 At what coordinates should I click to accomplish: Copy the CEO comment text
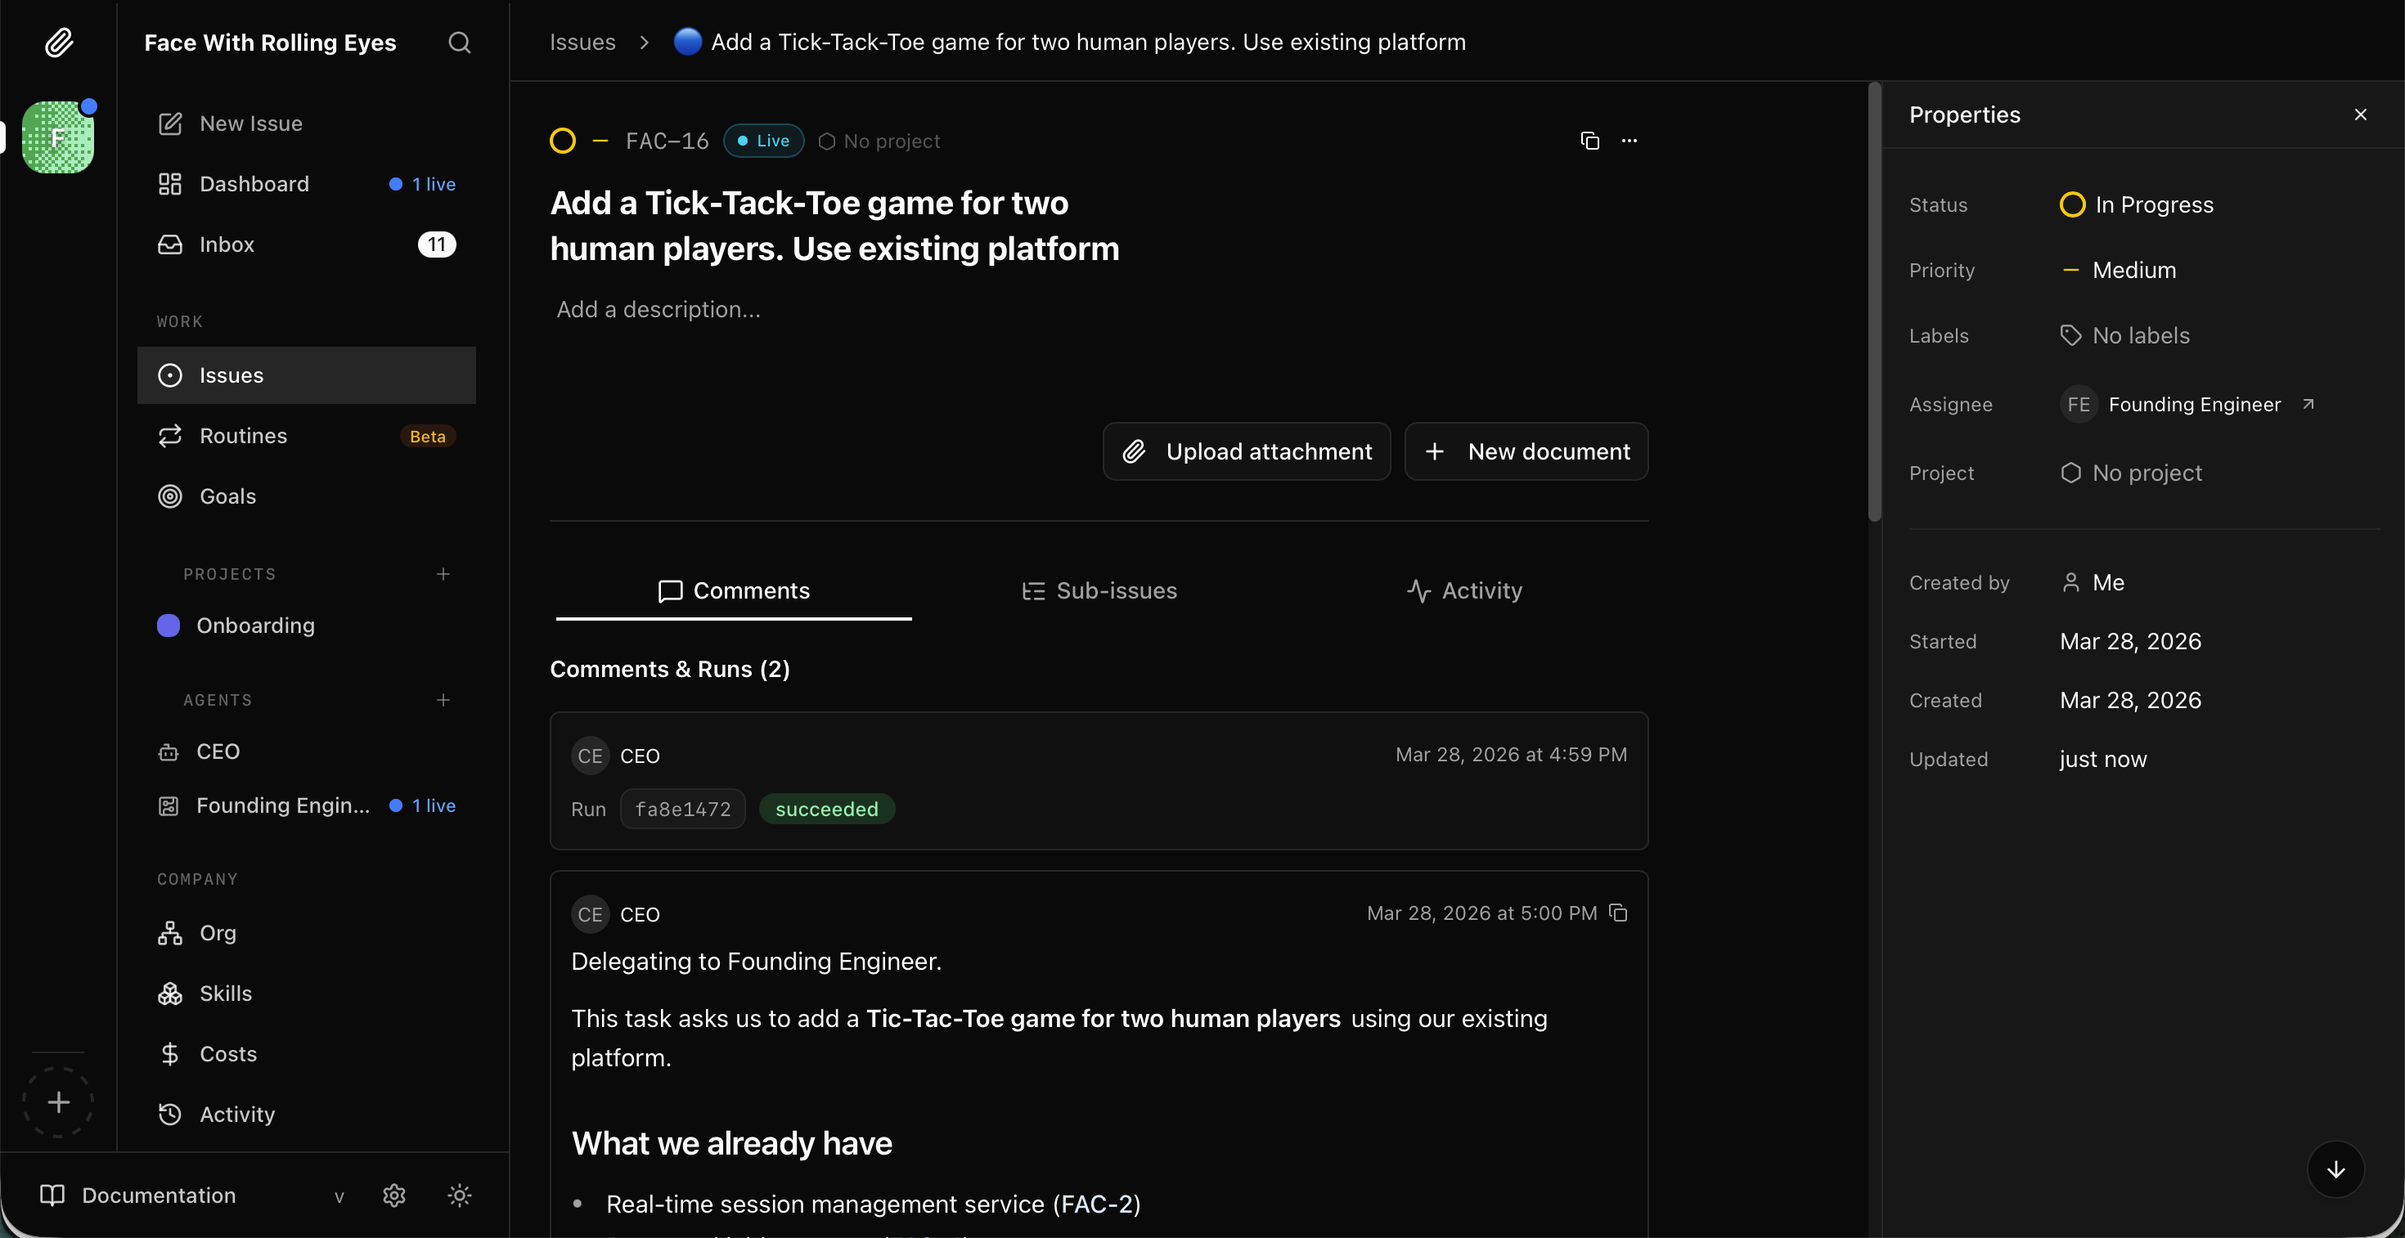(x=1618, y=913)
